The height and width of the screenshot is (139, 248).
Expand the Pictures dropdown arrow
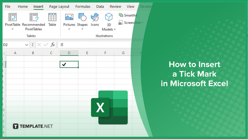[x=69, y=29]
